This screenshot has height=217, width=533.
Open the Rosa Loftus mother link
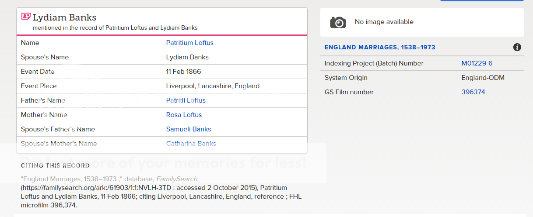(x=184, y=115)
